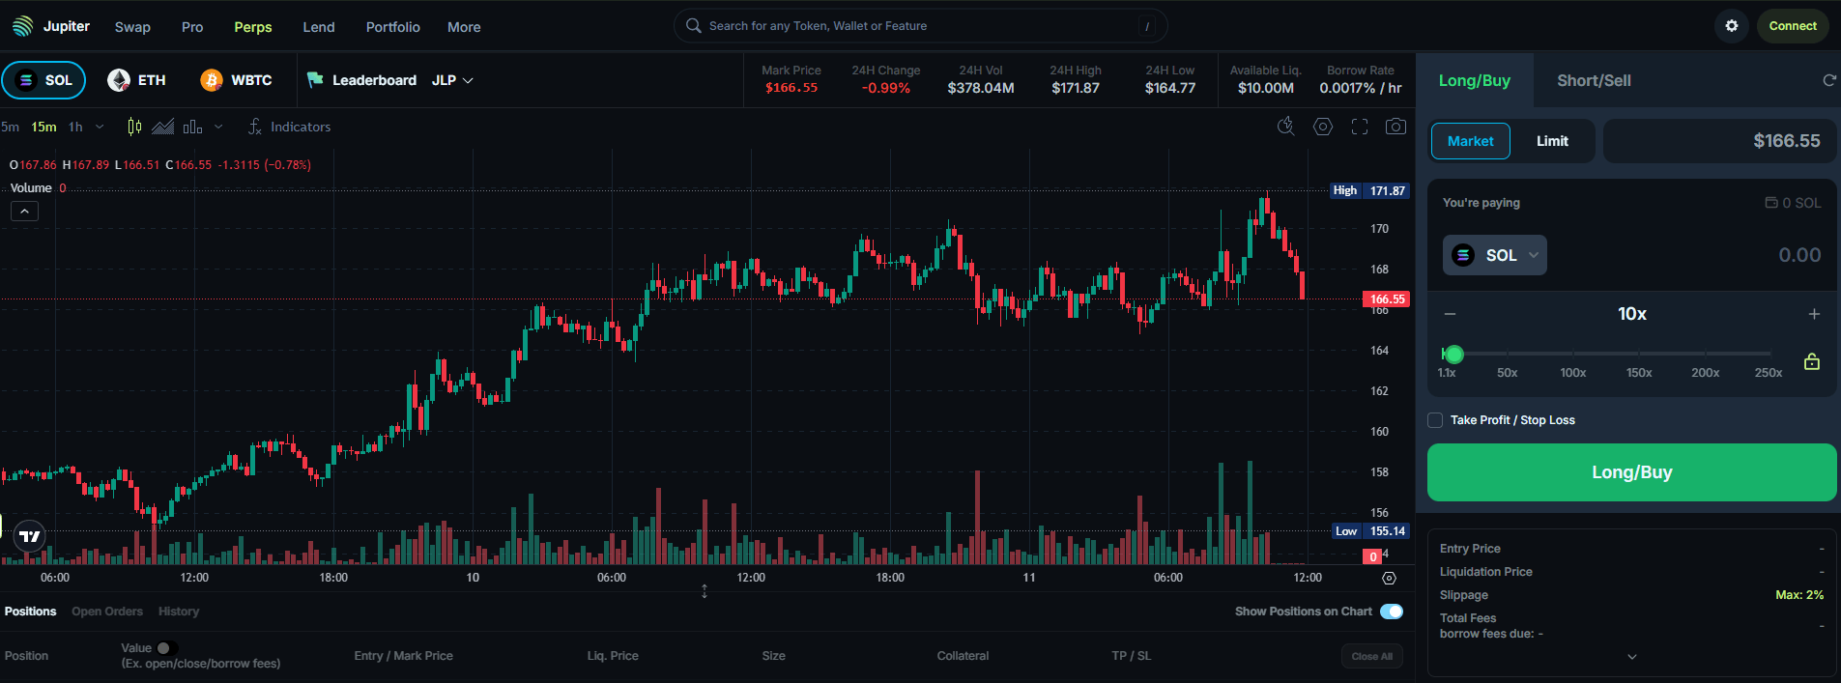Screen dimensions: 1841x683
Task: Open the Perps page
Action: click(253, 27)
